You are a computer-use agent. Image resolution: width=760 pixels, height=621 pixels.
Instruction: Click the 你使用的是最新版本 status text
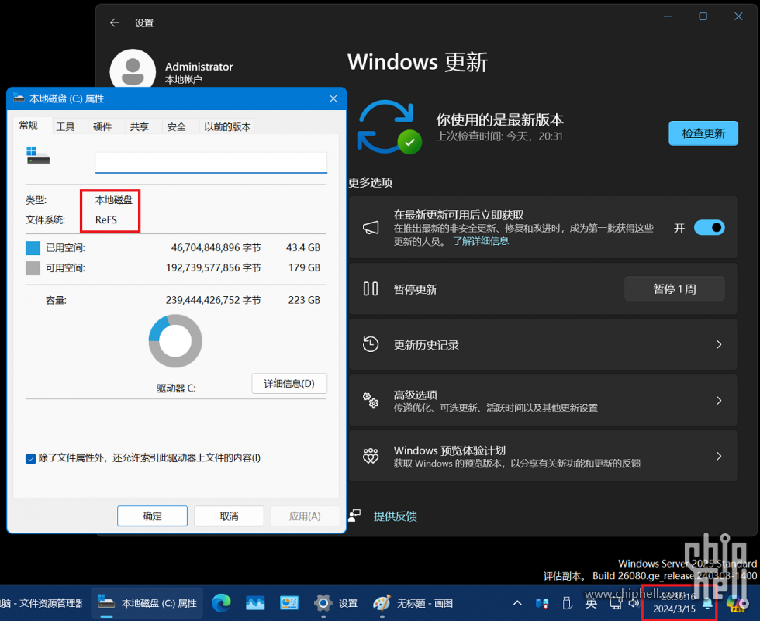pos(499,119)
